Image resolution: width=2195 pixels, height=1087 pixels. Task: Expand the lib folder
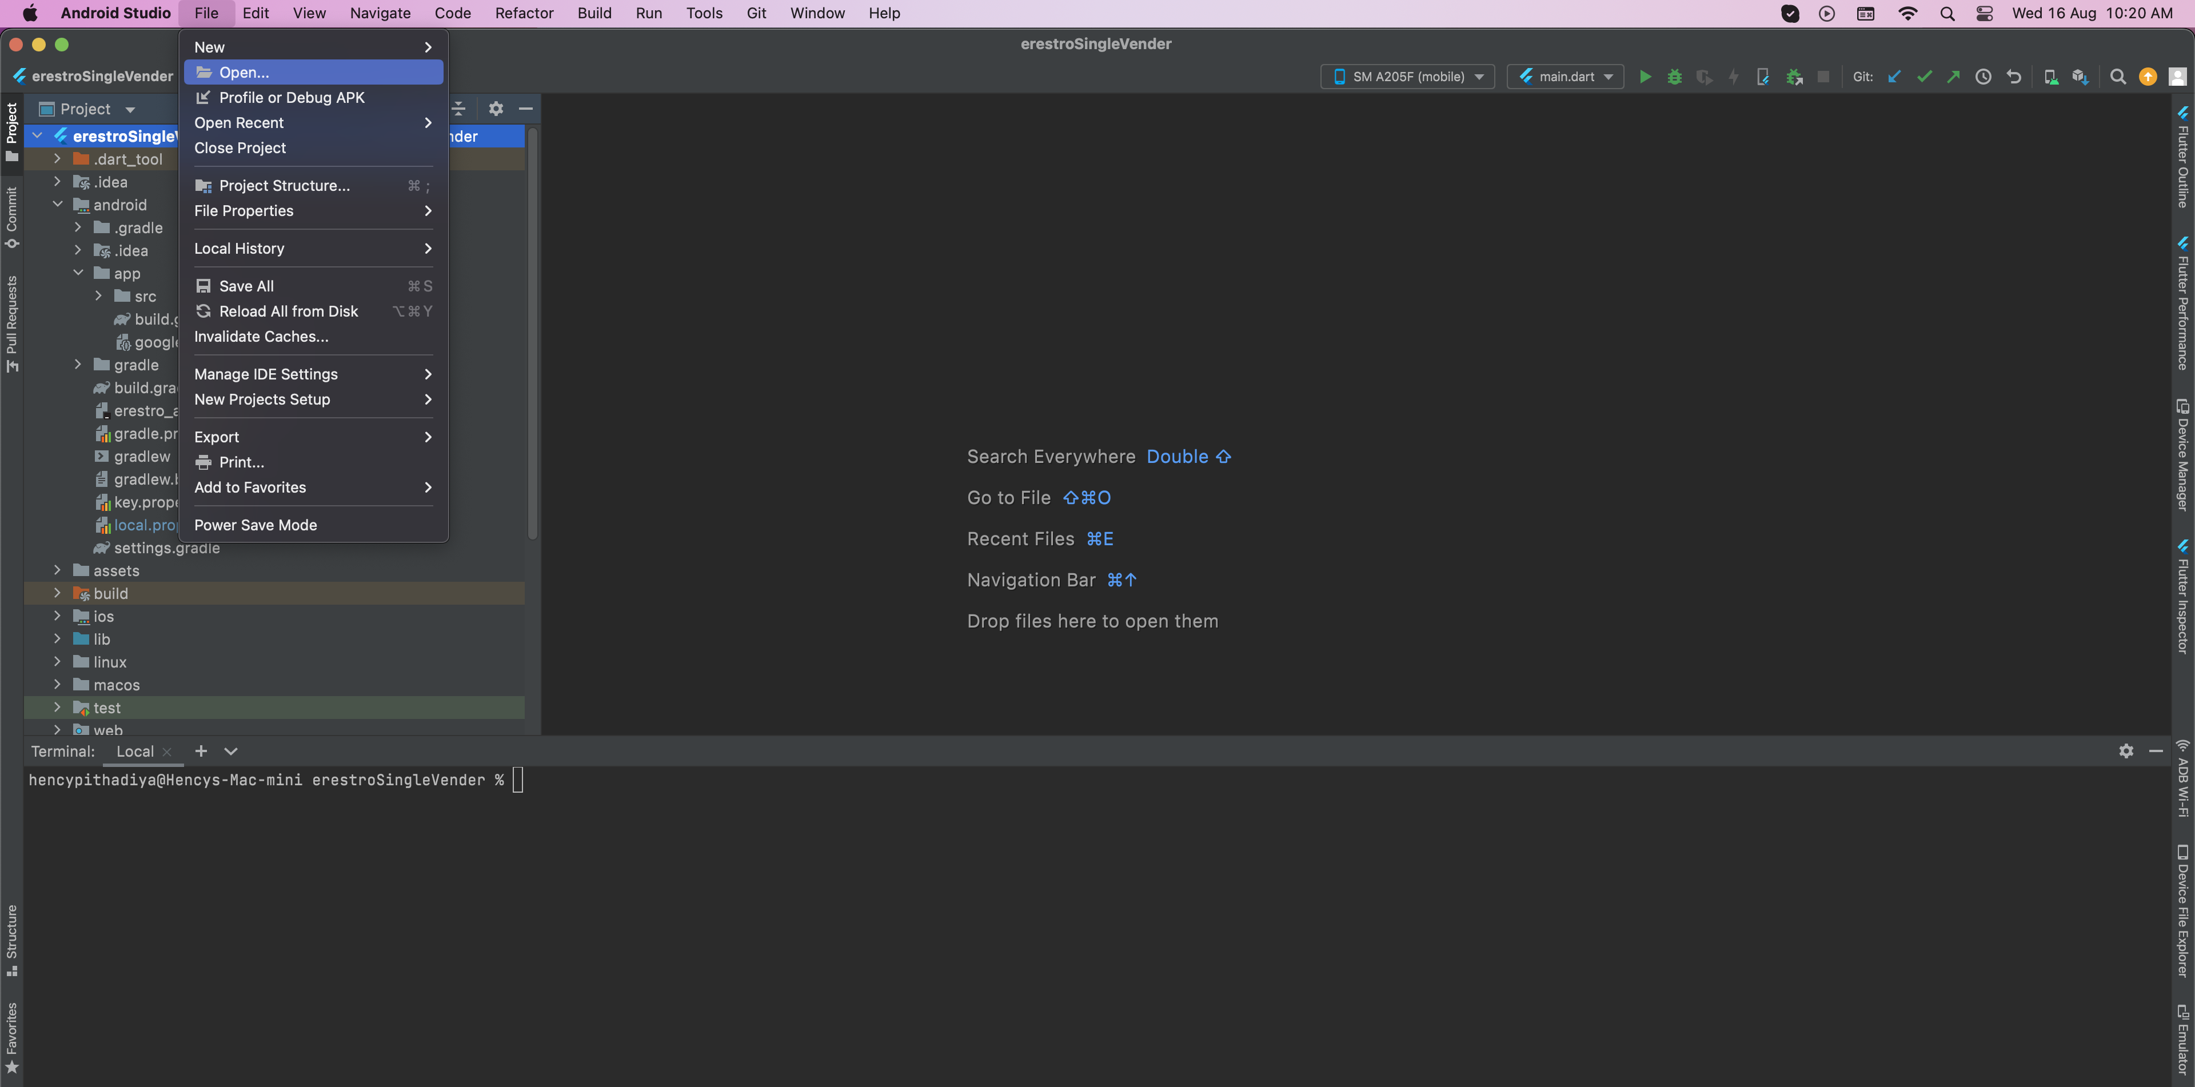(57, 639)
